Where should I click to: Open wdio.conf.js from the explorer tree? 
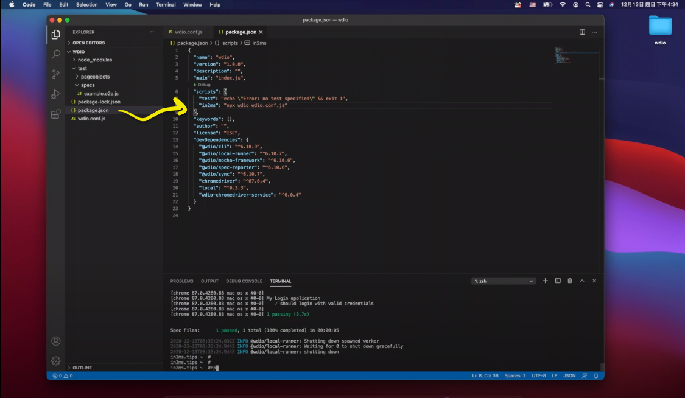pos(91,119)
